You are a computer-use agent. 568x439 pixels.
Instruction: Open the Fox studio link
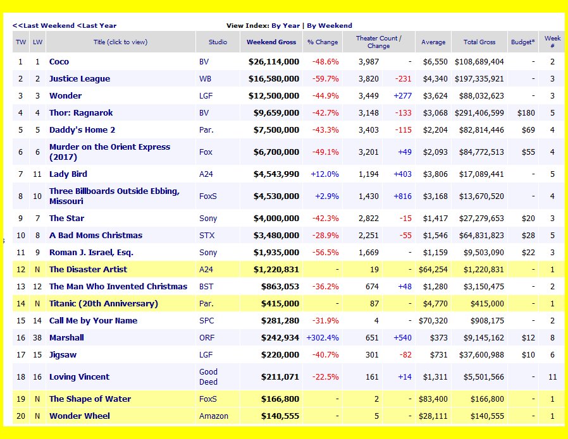206,152
